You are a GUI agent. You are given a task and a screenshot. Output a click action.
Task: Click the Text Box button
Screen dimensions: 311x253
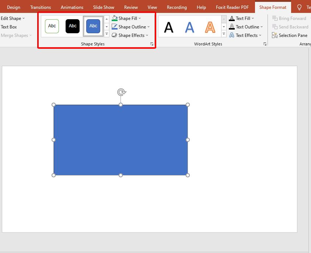tap(9, 27)
